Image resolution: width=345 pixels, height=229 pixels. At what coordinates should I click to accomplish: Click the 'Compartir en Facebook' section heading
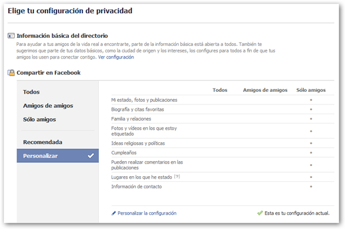[49, 73]
